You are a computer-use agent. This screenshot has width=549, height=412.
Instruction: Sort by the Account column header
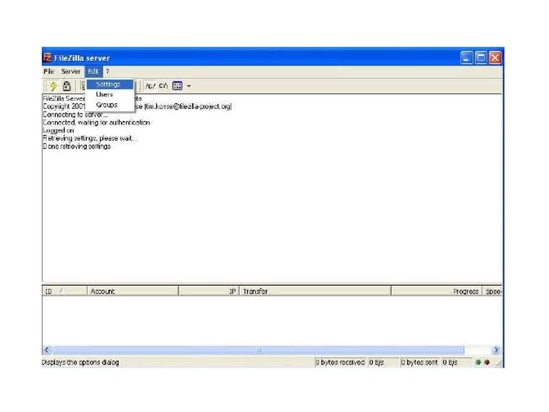[x=133, y=291]
